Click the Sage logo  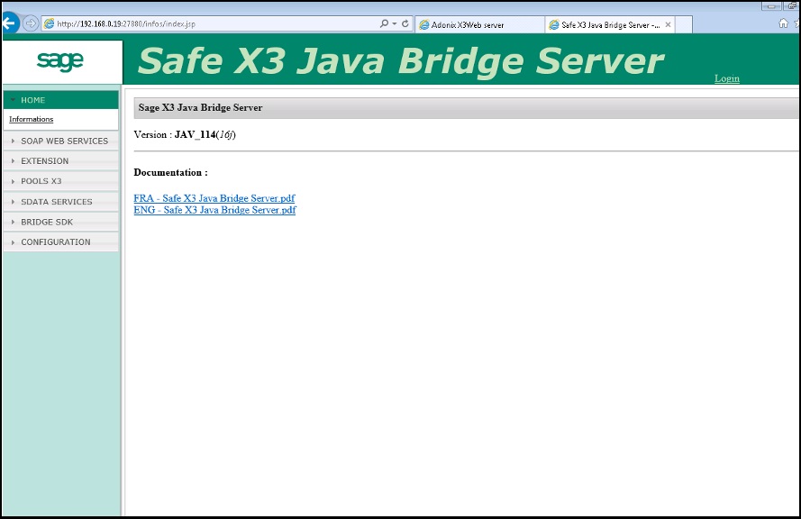coord(60,60)
